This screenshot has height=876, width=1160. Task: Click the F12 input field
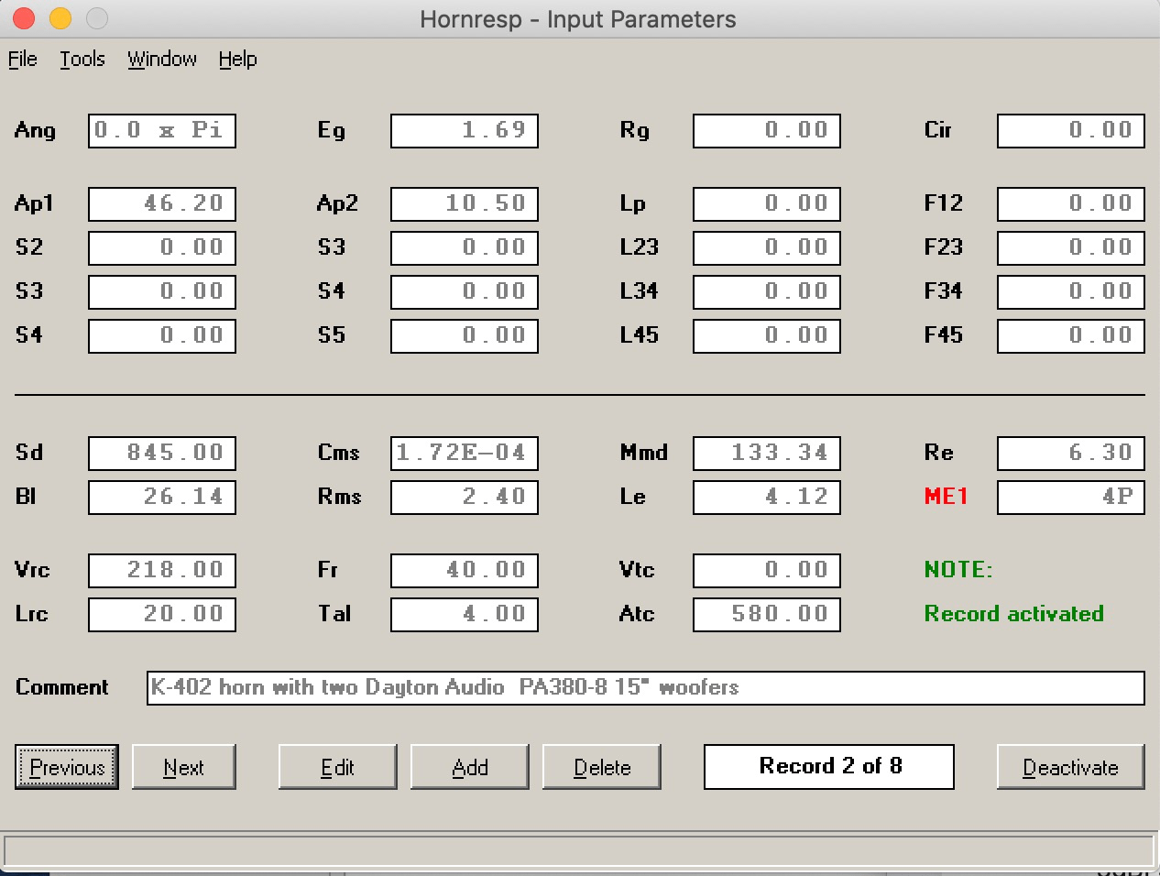point(1071,203)
